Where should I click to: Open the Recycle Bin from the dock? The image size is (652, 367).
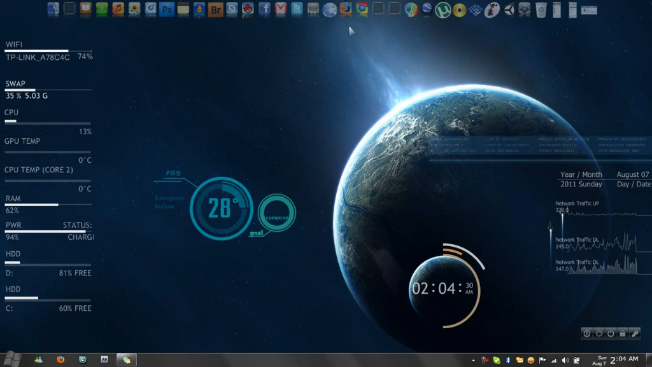541,8
